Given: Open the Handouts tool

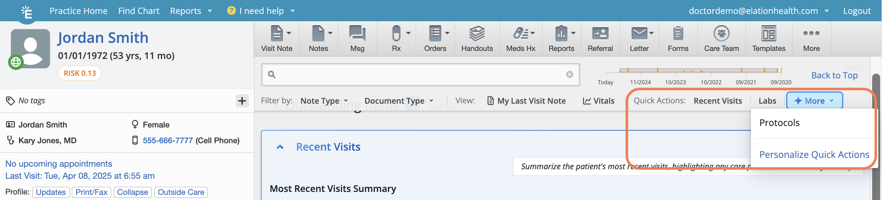Looking at the screenshot, I should [477, 38].
